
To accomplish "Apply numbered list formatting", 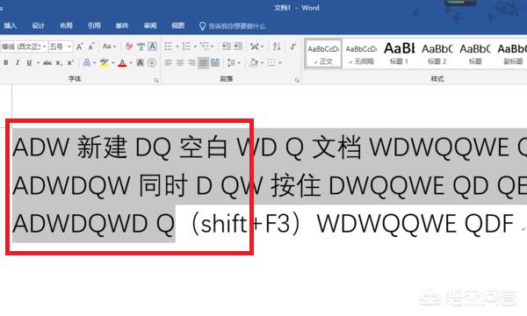I will pos(186,47).
